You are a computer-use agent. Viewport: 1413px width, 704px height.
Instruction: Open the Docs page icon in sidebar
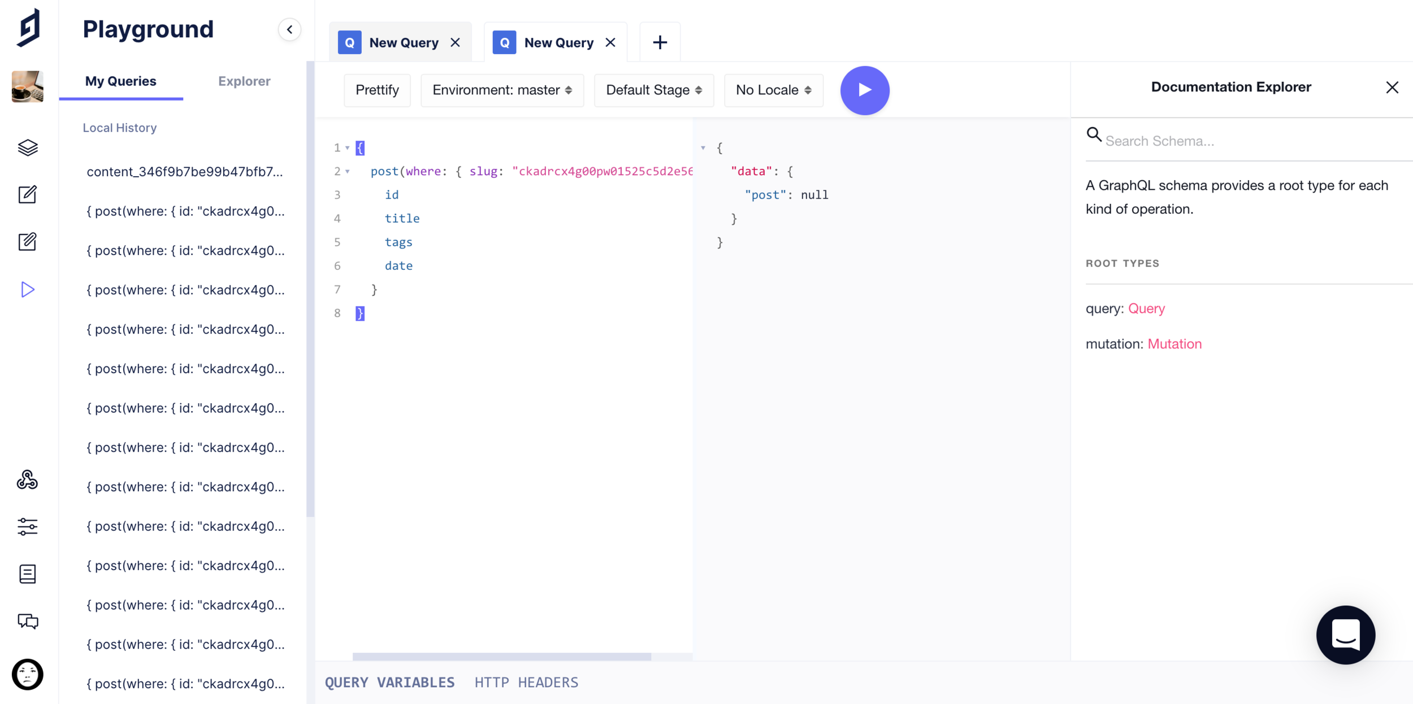coord(27,574)
